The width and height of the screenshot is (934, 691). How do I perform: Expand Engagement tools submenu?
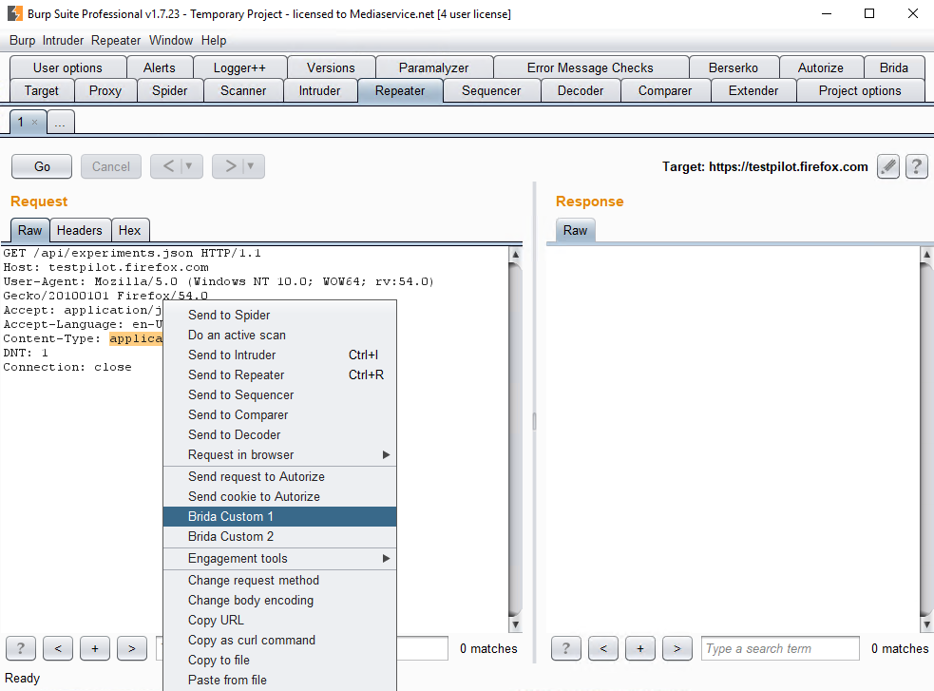[386, 559]
